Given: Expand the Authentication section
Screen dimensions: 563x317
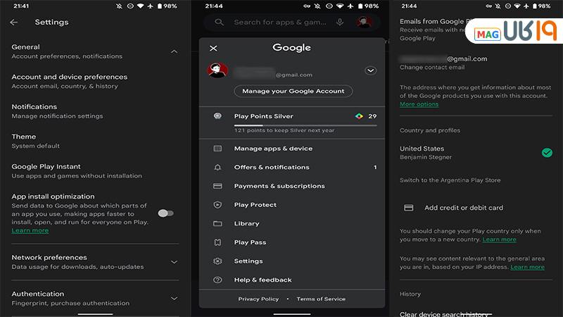Looking at the screenshot, I should click(x=175, y=298).
